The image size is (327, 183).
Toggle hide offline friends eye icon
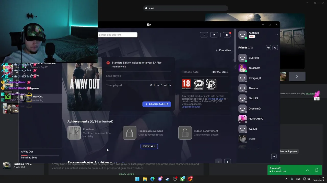pyautogui.click(x=268, y=48)
